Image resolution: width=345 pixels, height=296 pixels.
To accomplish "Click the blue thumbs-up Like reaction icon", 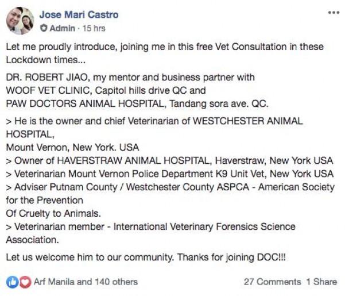I will point(11,282).
